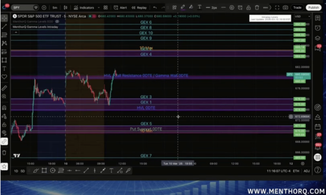Open the 11:16:07 UTC-4 timezone menu
This screenshot has width=326, height=195.
279,171
